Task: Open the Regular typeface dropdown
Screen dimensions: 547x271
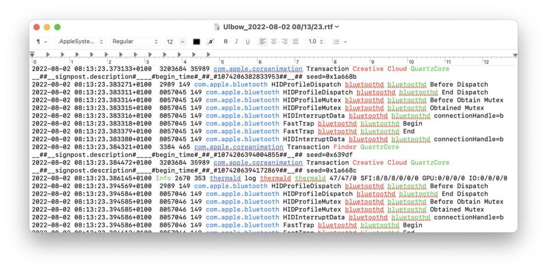Action: click(x=134, y=42)
